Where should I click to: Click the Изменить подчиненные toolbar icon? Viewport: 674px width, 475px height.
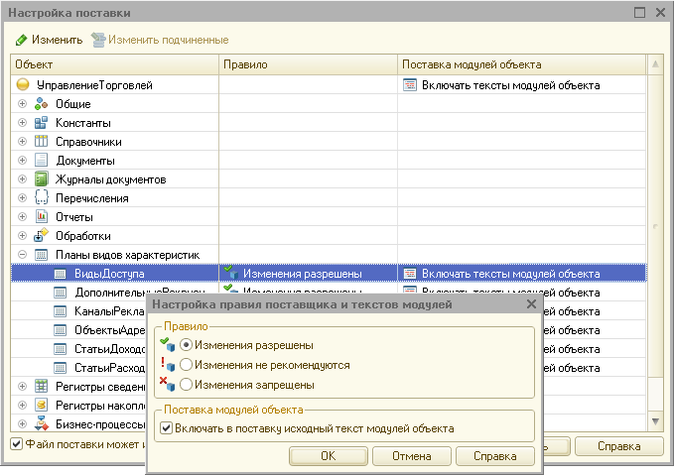98,40
